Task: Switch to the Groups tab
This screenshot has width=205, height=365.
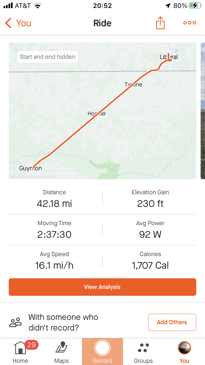Action: pyautogui.click(x=143, y=352)
